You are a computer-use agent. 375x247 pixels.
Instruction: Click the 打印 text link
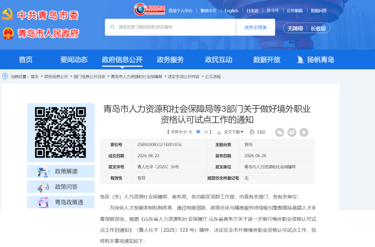pos(261,132)
